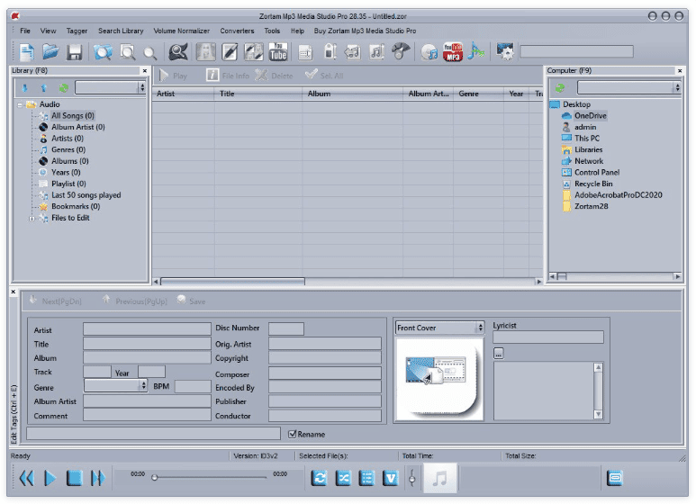Screen dimensions: 696x504
Task: Open the Front Cover dropdown
Action: click(x=439, y=328)
